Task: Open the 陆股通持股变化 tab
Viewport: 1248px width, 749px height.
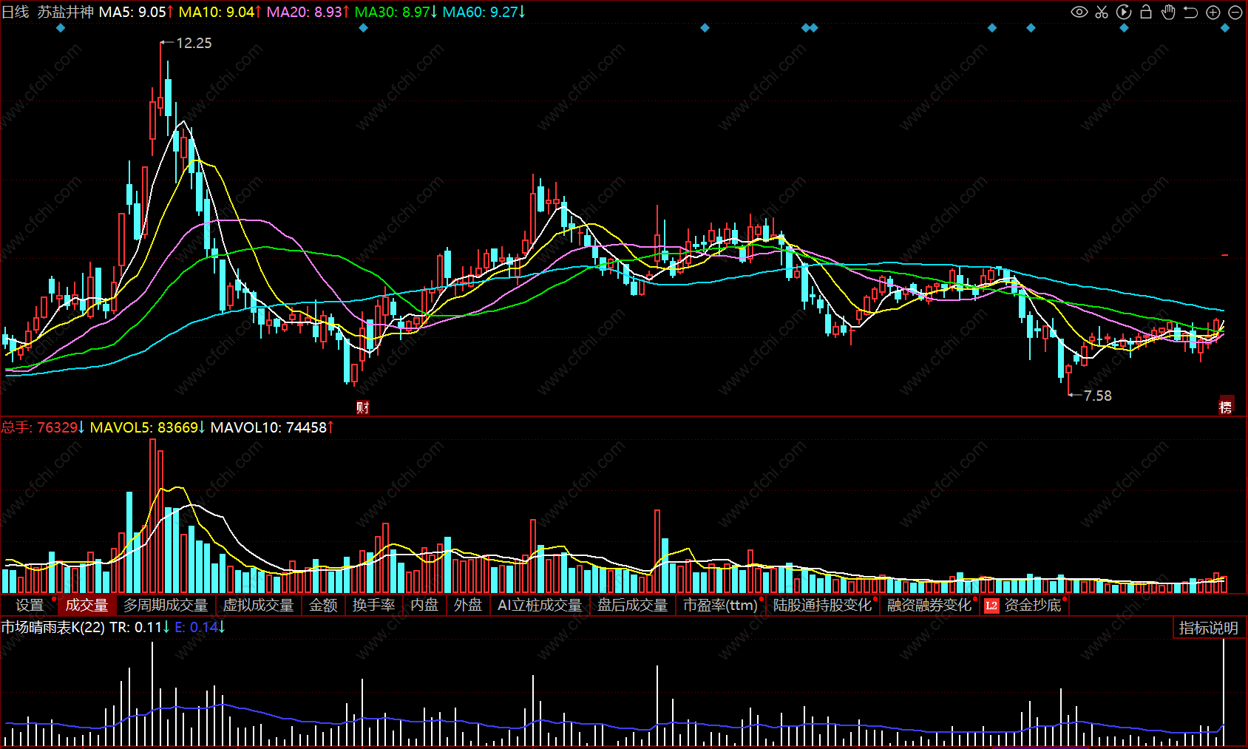Action: (823, 606)
